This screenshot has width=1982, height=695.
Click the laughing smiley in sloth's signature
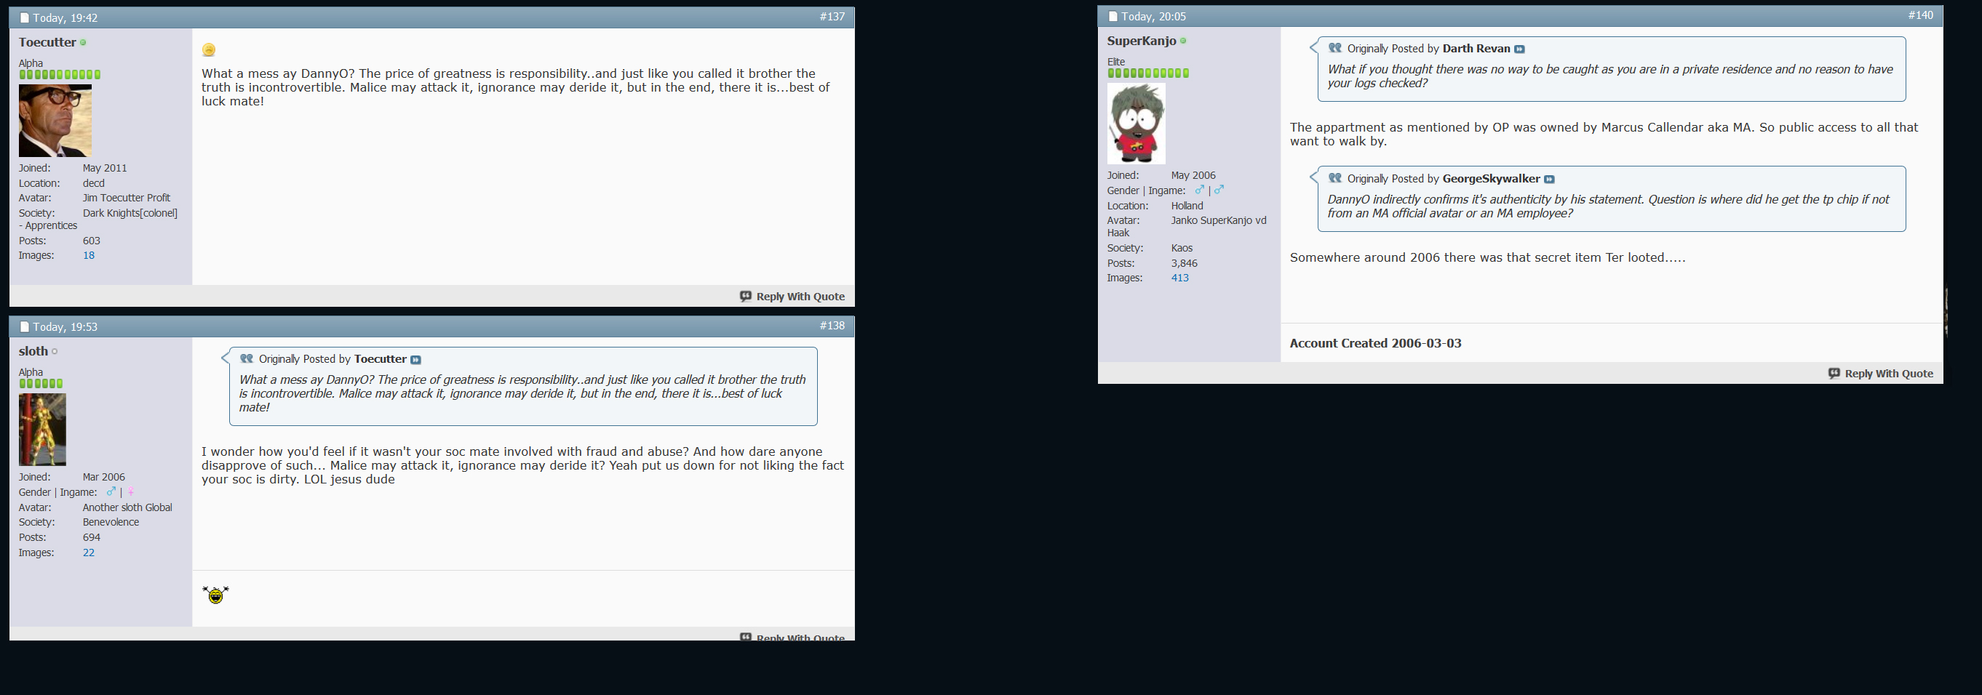pos(215,594)
